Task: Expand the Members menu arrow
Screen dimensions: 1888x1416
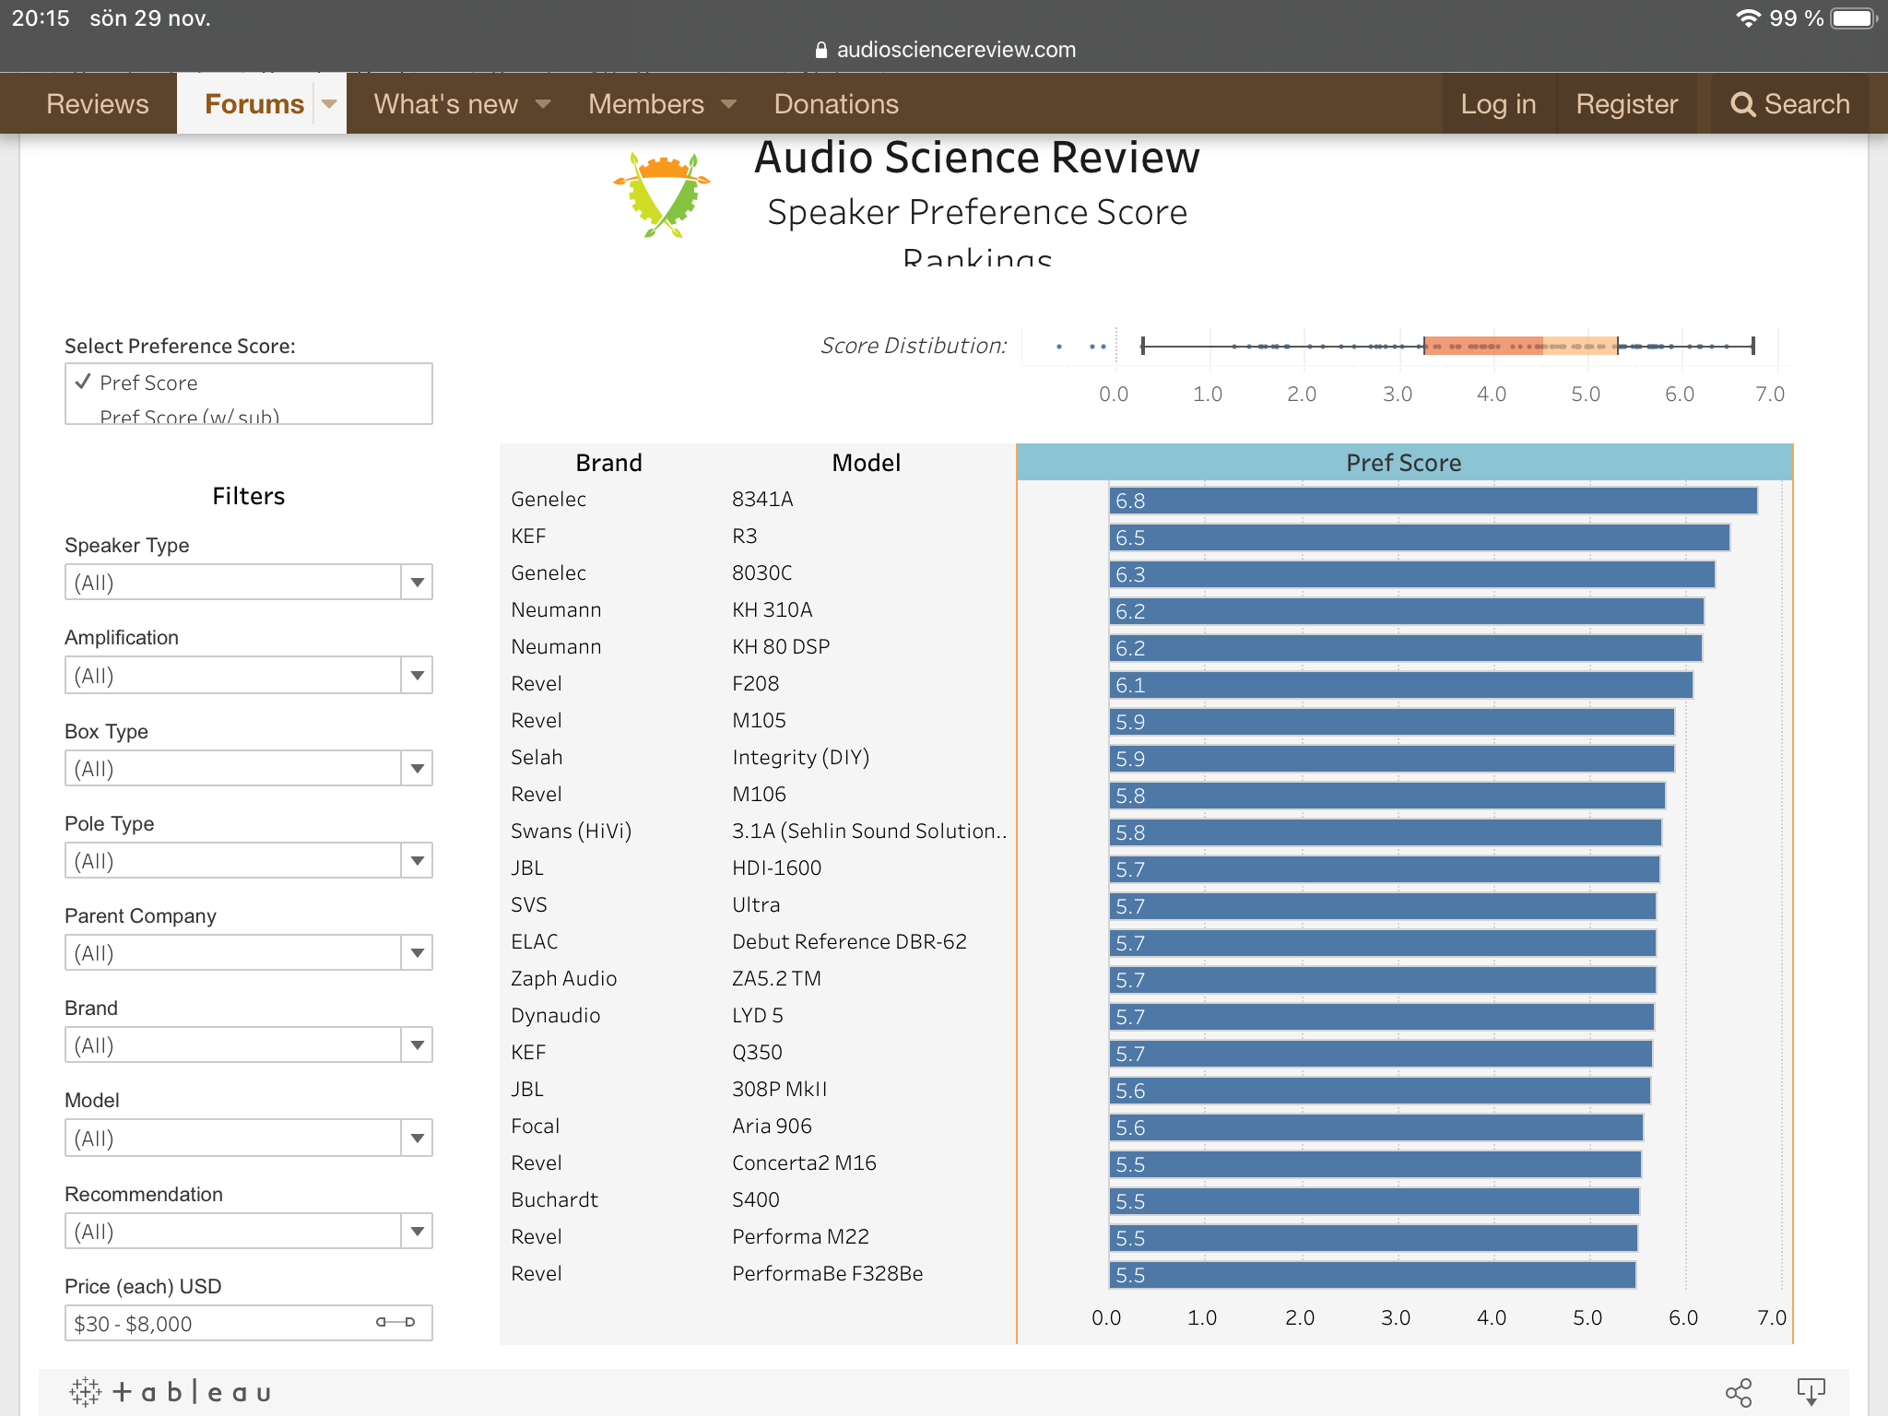Action: (x=729, y=104)
